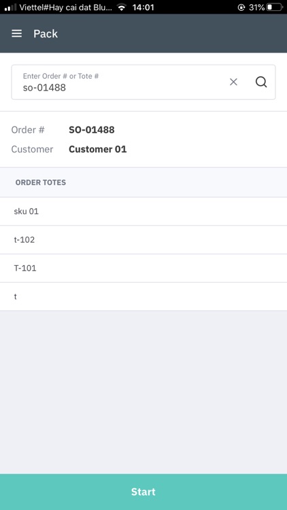Tap the rotation lock status icon
This screenshot has width=287, height=510.
(241, 7)
